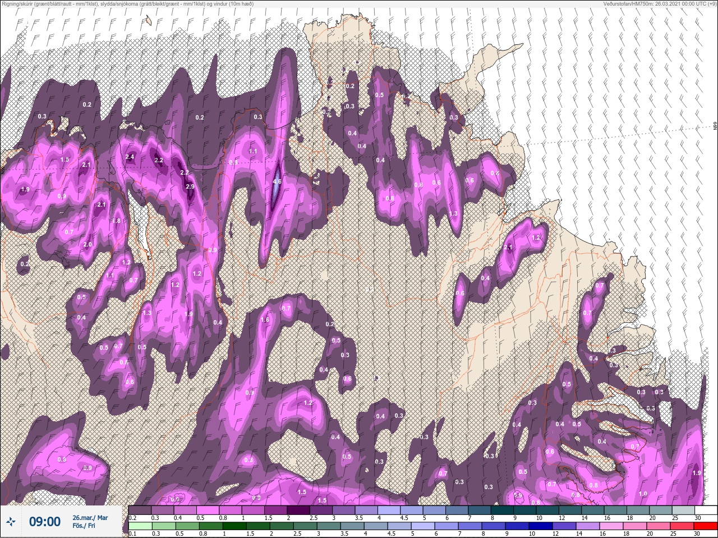The width and height of the screenshot is (718, 538).
Task: Click the 2.9 precipitation value on map
Action: [x=190, y=186]
